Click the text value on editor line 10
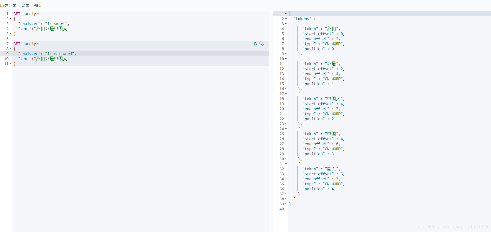Viewport: 491px width, 232px height. [52, 59]
